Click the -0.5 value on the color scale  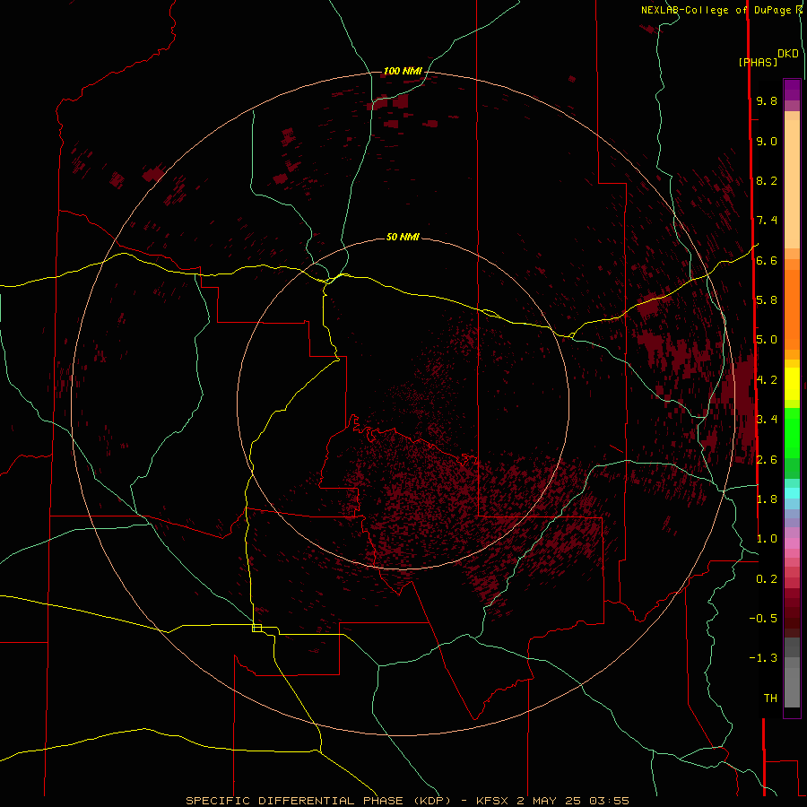coord(763,619)
